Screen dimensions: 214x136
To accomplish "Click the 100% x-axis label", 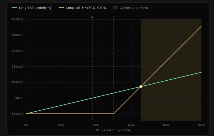I will 201,125.
